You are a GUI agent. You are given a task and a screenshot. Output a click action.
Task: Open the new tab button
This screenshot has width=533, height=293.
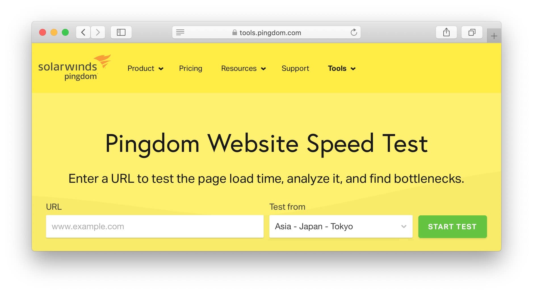click(494, 36)
